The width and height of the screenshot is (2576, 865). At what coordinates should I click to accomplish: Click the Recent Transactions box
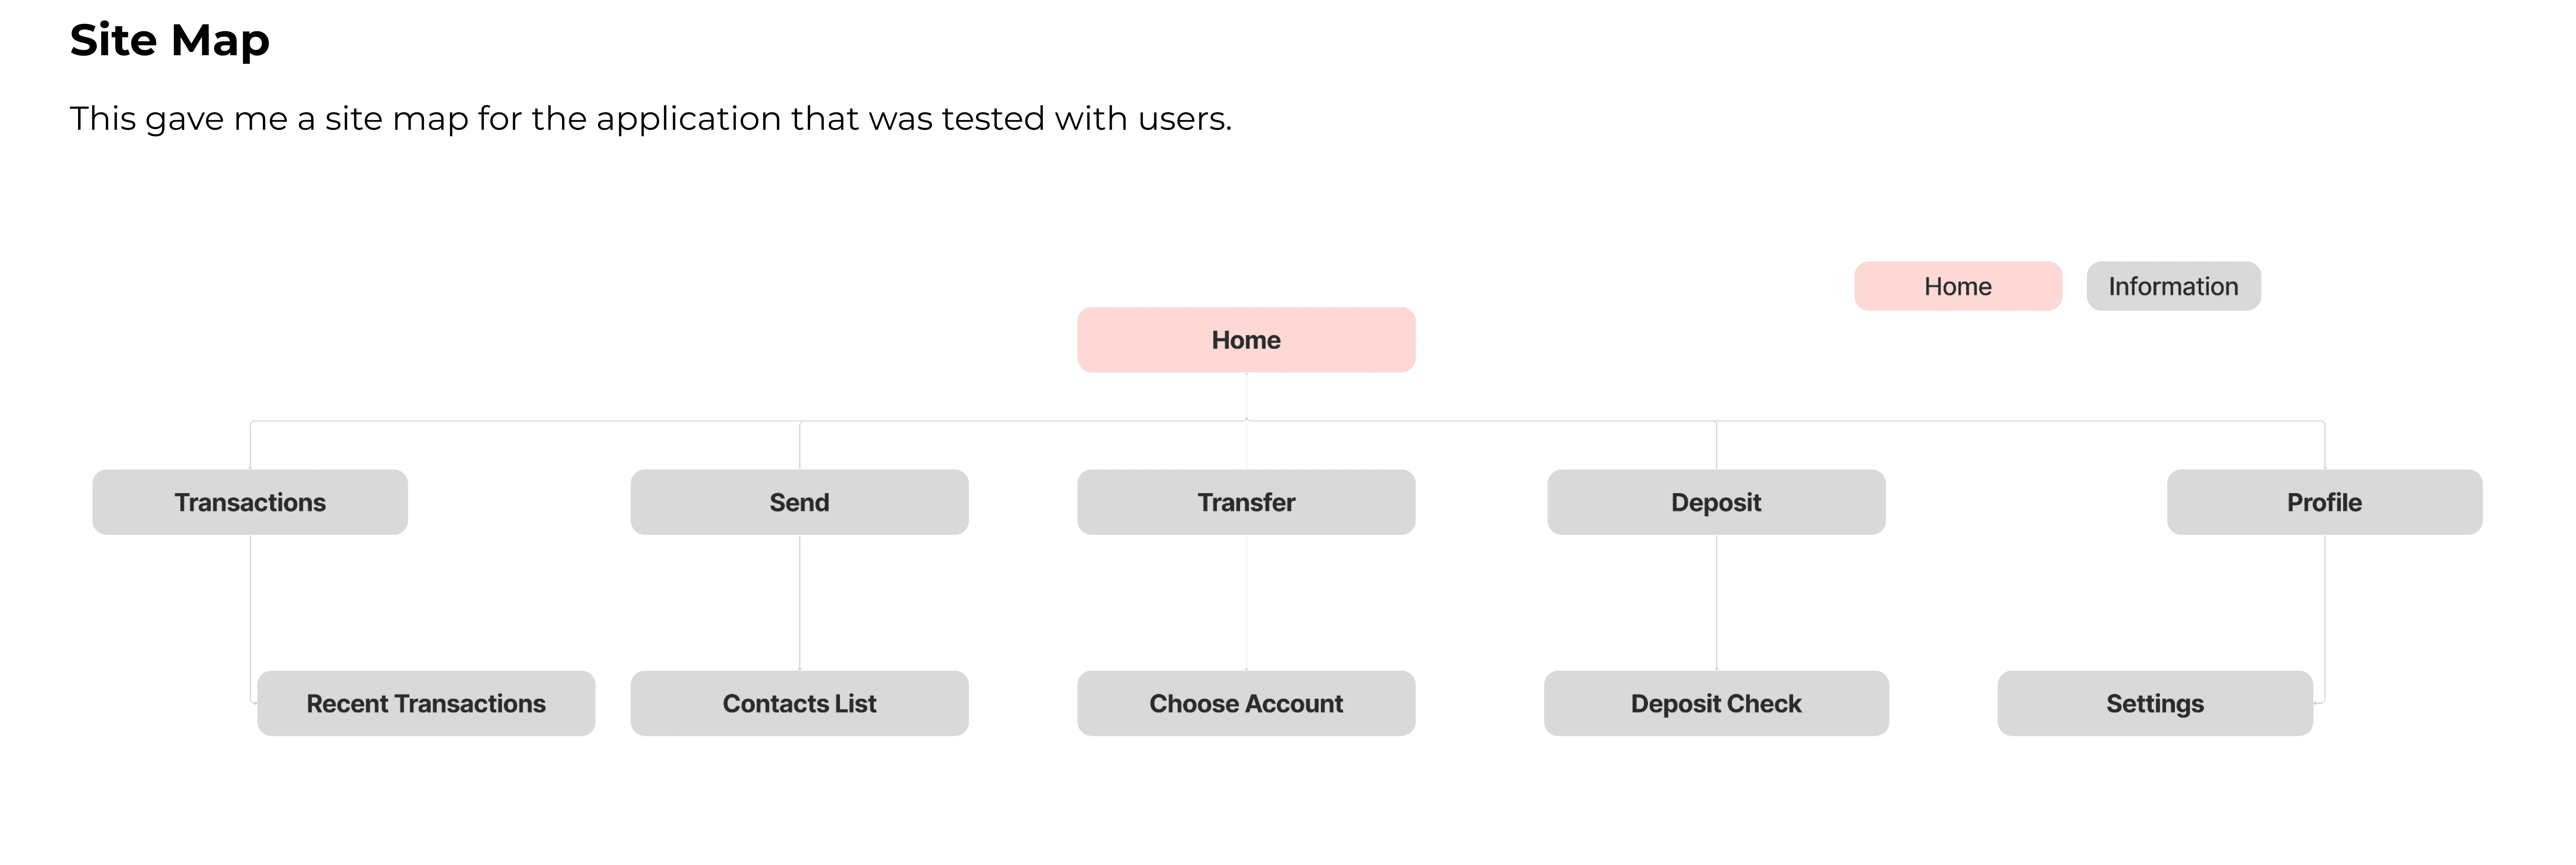pyautogui.click(x=426, y=703)
